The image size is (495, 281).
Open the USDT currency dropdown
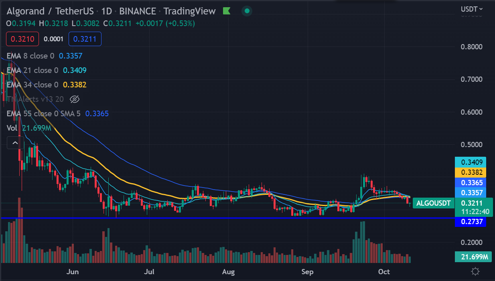coord(471,9)
